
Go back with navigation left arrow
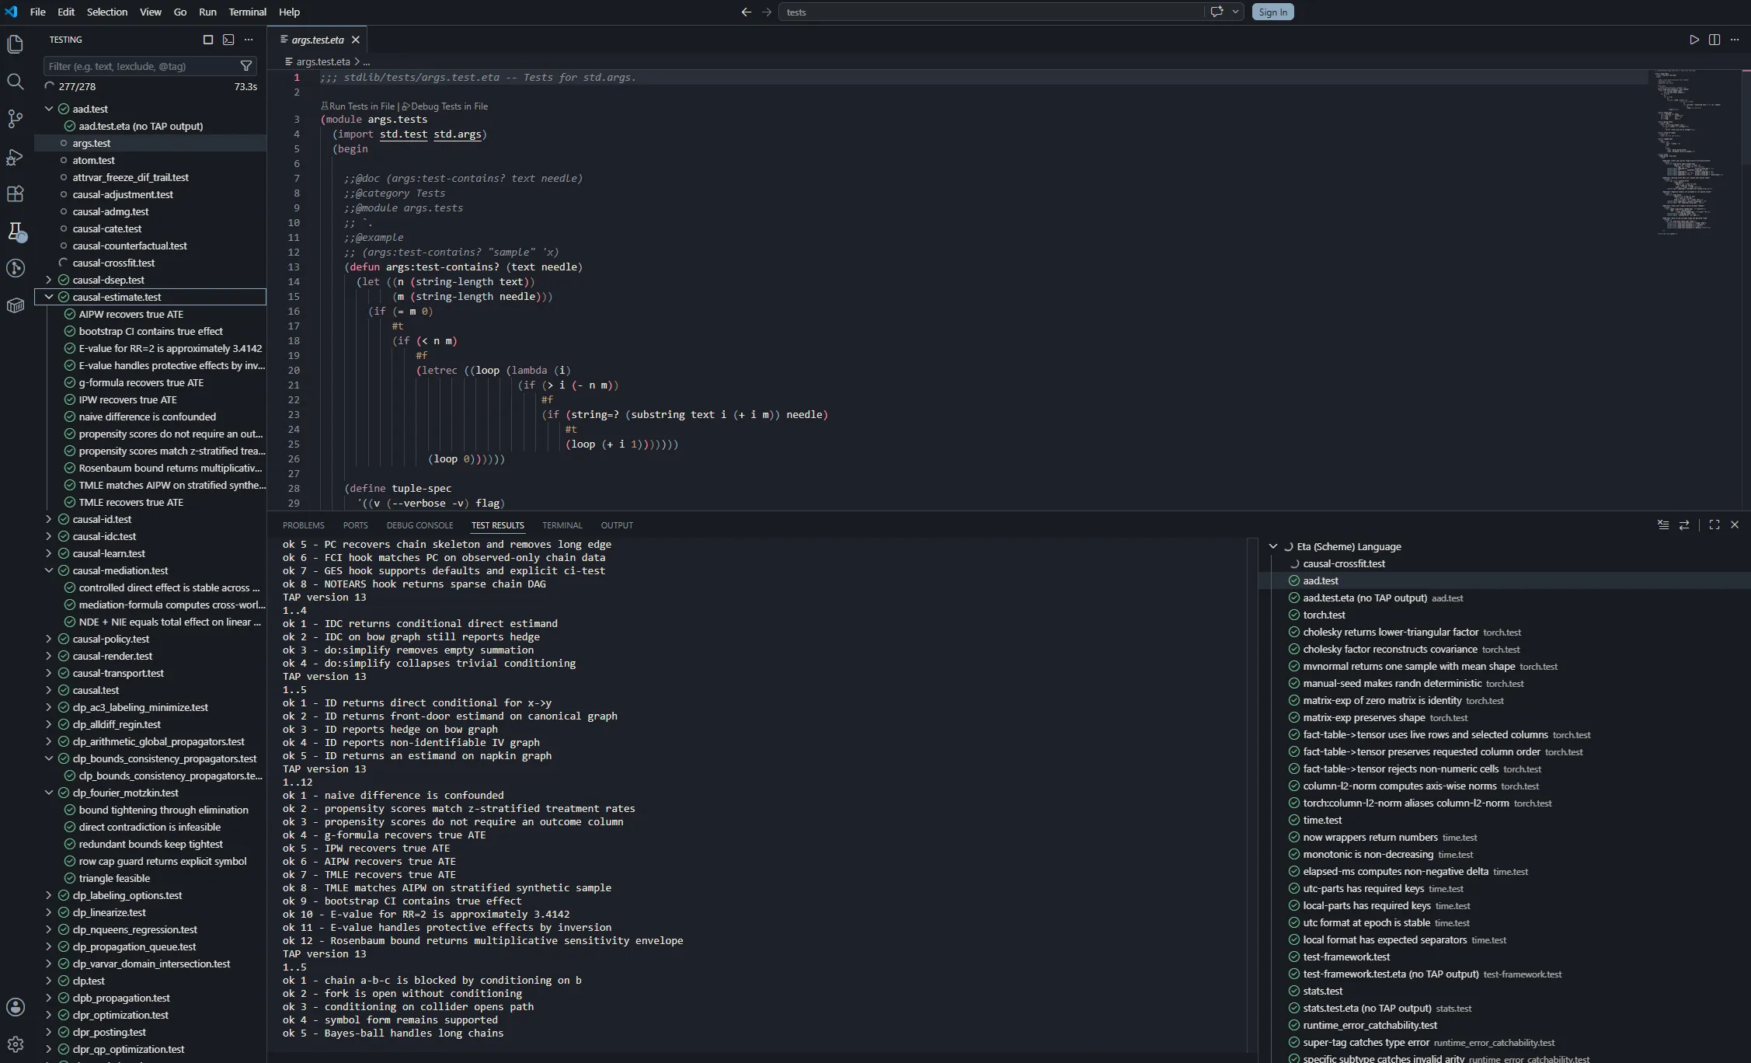coord(747,12)
